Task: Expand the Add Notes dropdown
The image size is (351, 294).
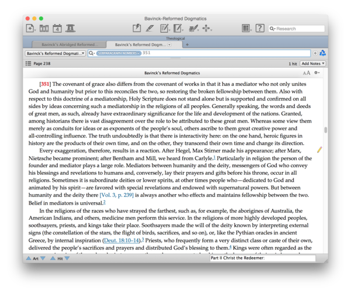Action: tap(313, 64)
